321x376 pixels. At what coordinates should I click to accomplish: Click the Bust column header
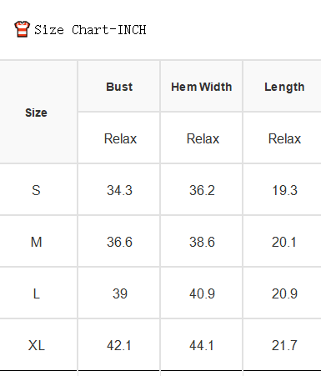[119, 87]
